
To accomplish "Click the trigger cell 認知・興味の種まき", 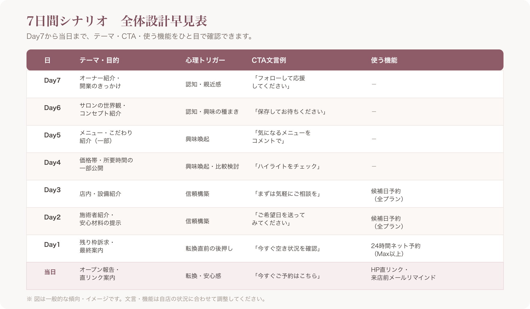I will (x=212, y=112).
